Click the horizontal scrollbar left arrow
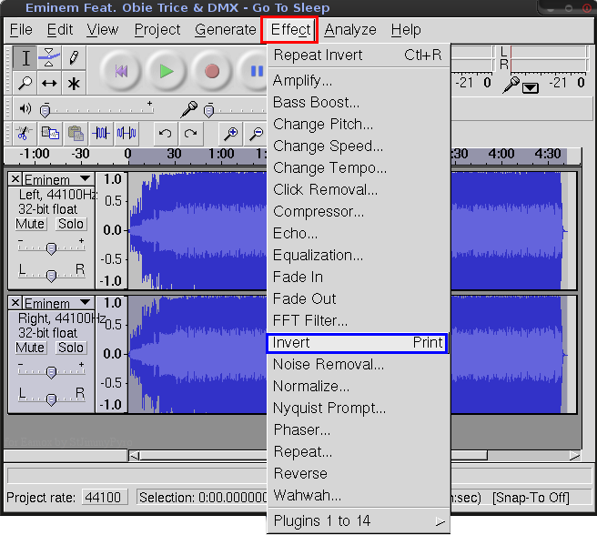This screenshot has width=597, height=535. tap(135, 456)
